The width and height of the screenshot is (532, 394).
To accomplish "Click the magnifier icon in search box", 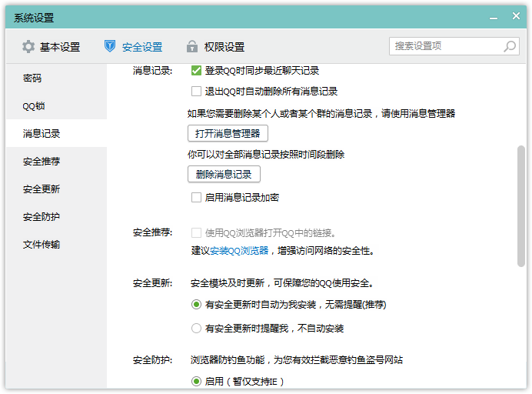I will pyautogui.click(x=509, y=46).
